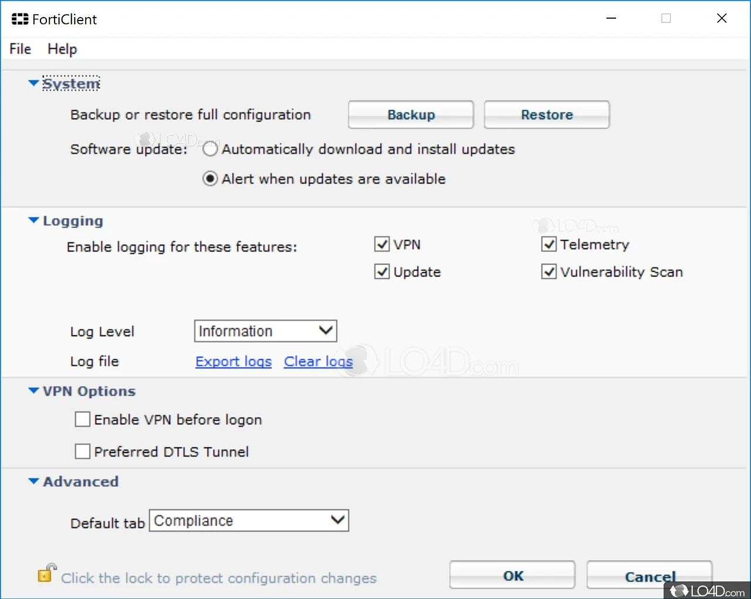Minimize the FortiClient window

[611, 19]
